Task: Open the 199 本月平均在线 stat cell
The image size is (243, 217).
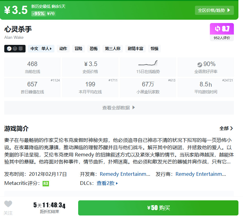Action: pyautogui.click(x=90, y=88)
